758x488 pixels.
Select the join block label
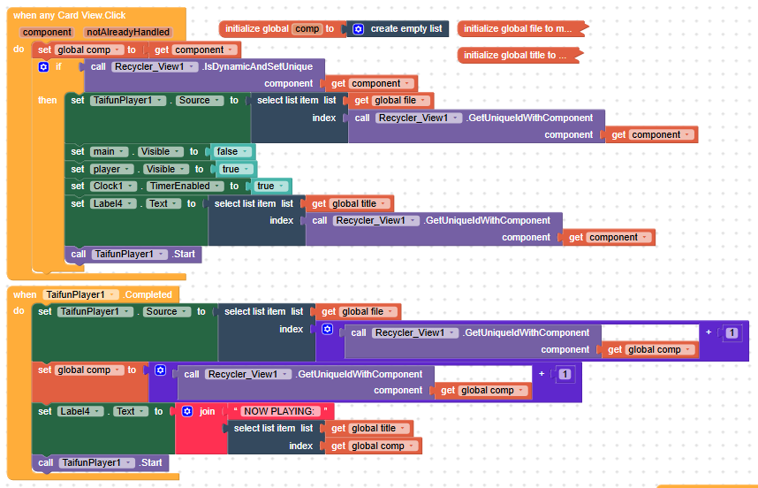(x=208, y=412)
